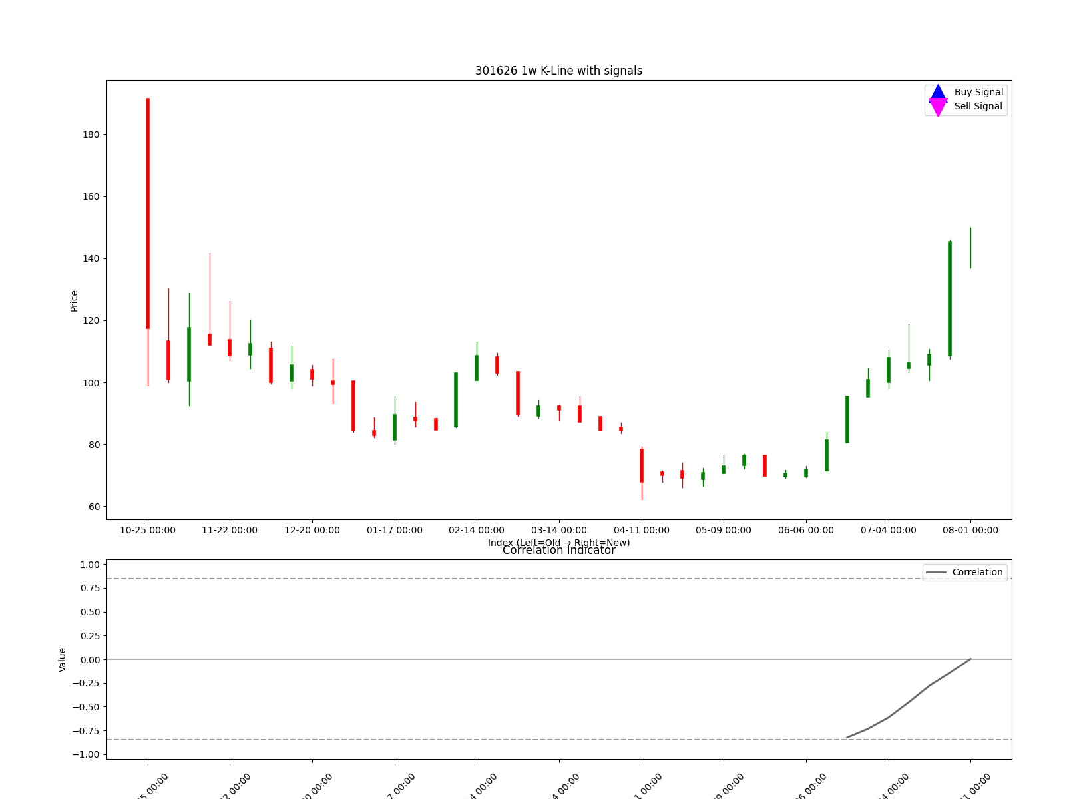Viewport: 1065px width, 799px height.
Task: Click the 'Correlation Indicator' subplot title
Action: (558, 551)
